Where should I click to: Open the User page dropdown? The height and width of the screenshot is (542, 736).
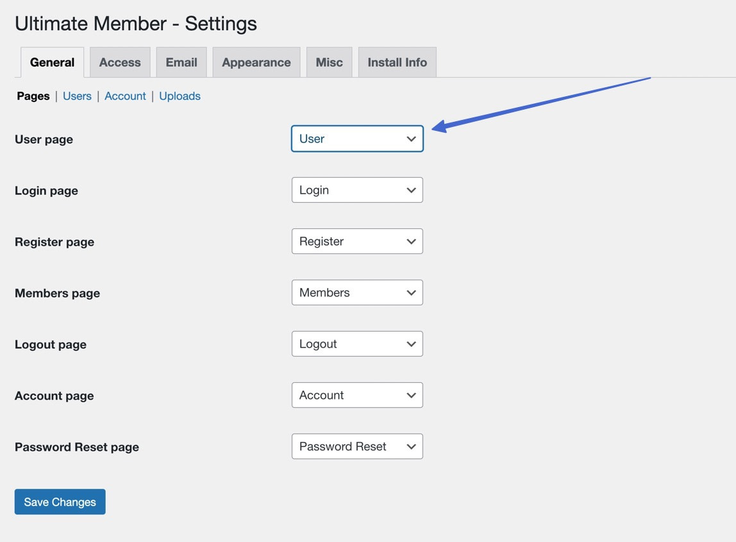[357, 139]
